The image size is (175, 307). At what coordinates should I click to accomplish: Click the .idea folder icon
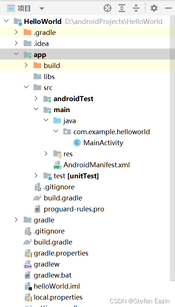pyautogui.click(x=28, y=43)
